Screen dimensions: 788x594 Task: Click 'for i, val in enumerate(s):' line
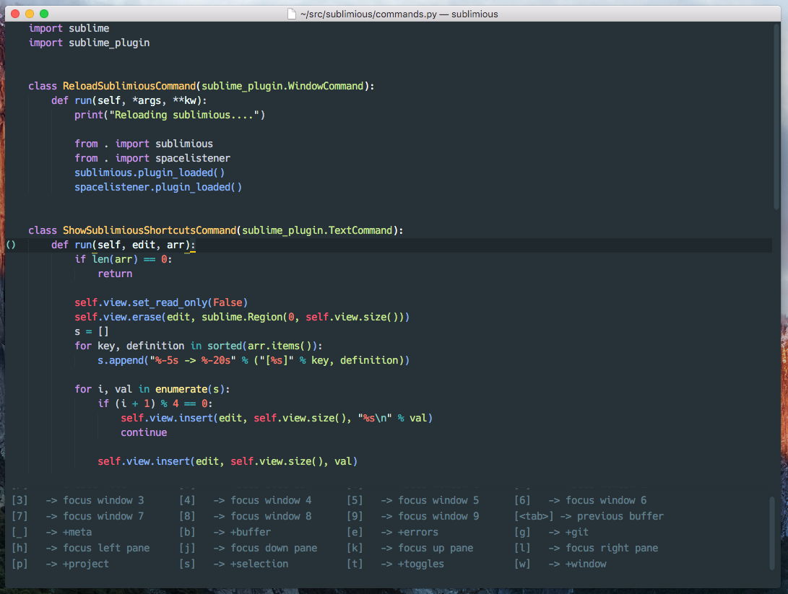[152, 390]
